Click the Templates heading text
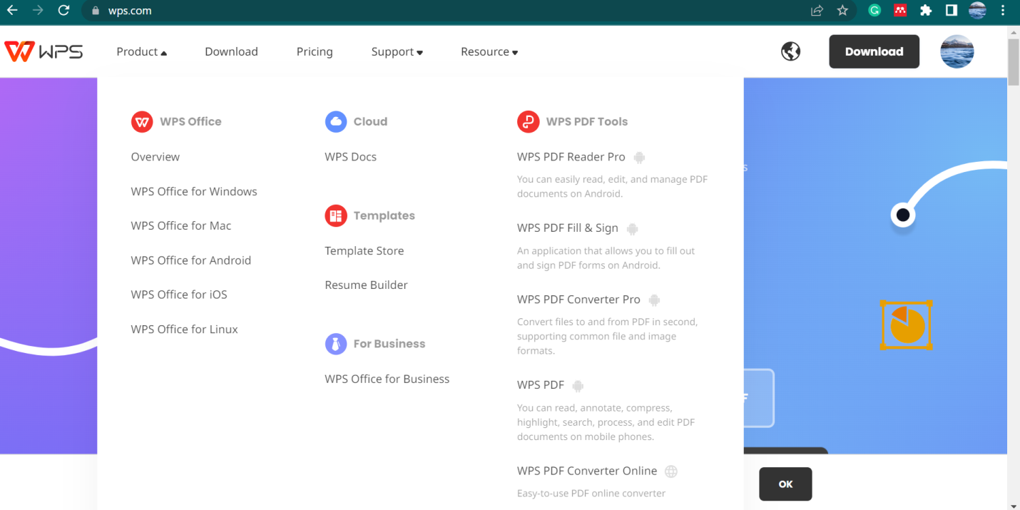The width and height of the screenshot is (1020, 510). [384, 215]
